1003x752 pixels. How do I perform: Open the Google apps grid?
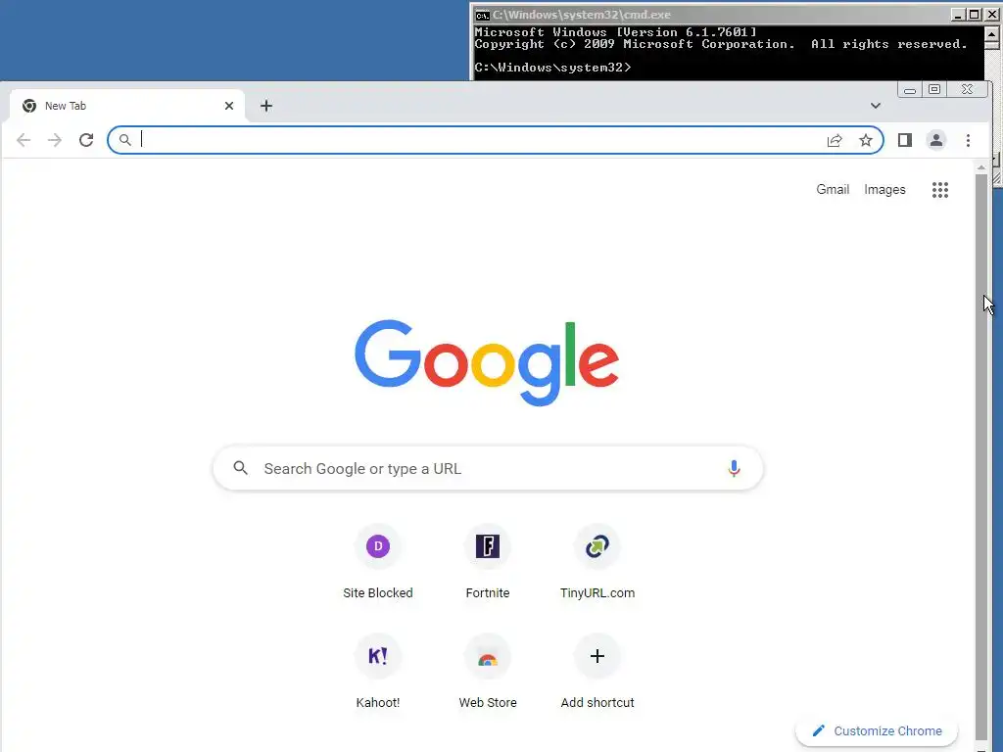(x=939, y=190)
